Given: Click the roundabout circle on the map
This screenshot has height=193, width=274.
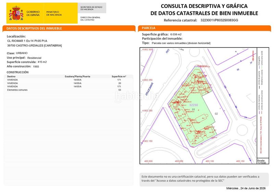Looking at the screenshot, I should 242,130.
